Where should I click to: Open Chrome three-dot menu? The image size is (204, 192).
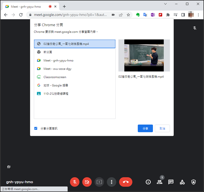[198, 15]
